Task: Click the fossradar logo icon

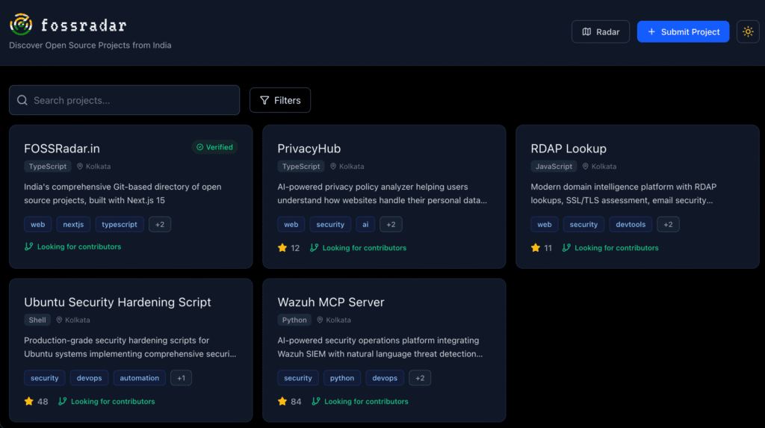Action: click(x=20, y=25)
